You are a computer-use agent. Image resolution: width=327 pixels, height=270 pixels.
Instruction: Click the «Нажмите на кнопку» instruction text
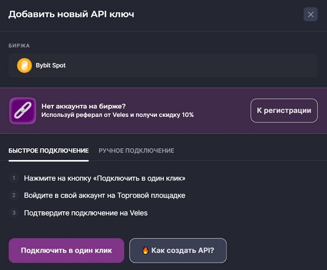coord(104,178)
